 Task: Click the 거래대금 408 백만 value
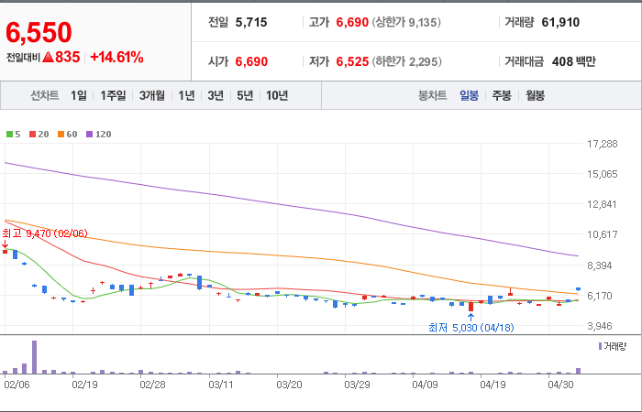point(573,61)
